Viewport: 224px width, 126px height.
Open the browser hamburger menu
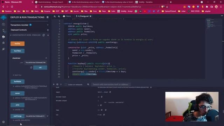pyautogui.click(x=221, y=7)
